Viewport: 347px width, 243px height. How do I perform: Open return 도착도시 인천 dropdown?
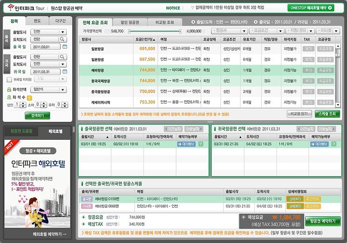tap(49, 64)
